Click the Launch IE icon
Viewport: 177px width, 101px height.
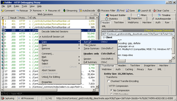[139, 11]
